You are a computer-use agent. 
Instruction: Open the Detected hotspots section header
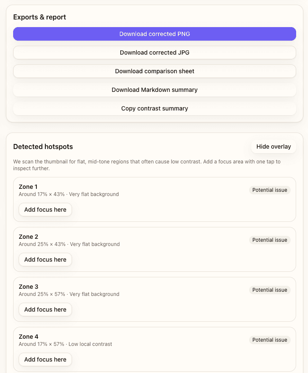pos(43,146)
